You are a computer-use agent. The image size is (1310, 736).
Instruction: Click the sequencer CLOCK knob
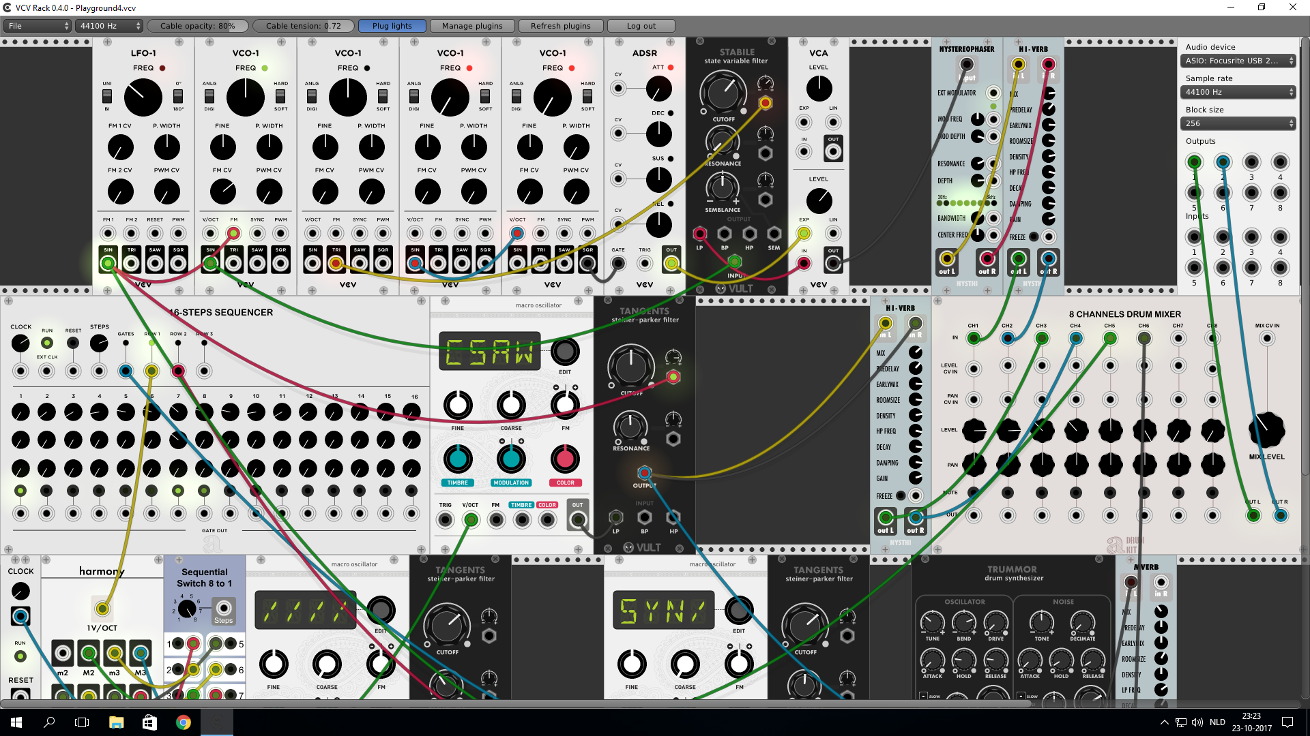[x=20, y=343]
